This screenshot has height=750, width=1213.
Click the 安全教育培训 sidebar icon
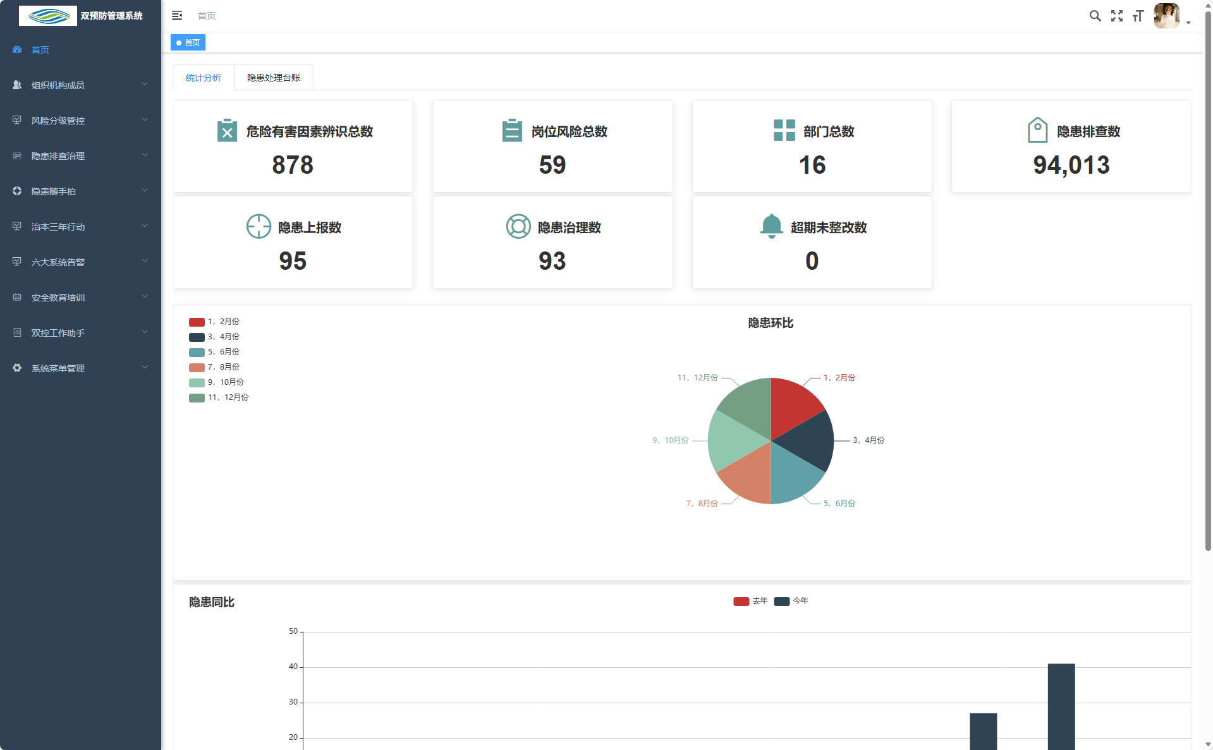point(17,297)
